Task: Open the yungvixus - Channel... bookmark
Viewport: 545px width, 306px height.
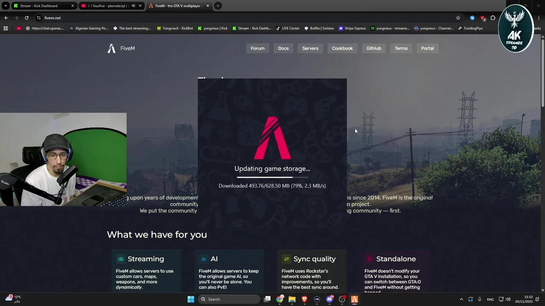Action: click(x=433, y=28)
